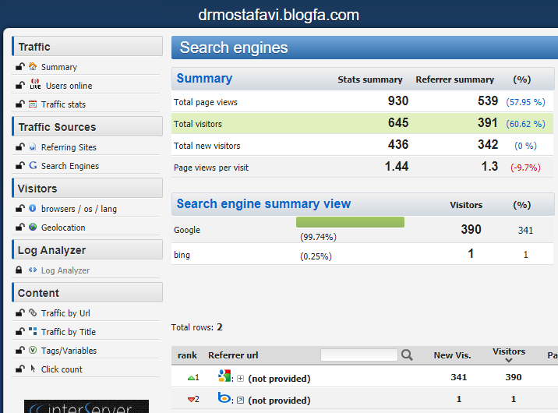Screen dimensions: 558x413
Task: Click the magnifier search icon in the referrer table
Action: tap(407, 355)
